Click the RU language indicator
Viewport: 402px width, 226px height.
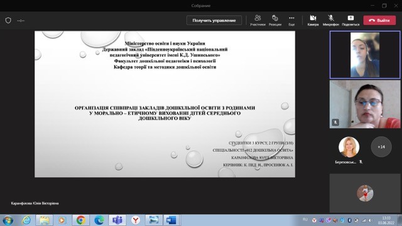(x=305, y=220)
